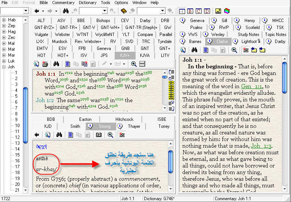Click the dictionary pane quick search magnifier icon

click(48, 135)
